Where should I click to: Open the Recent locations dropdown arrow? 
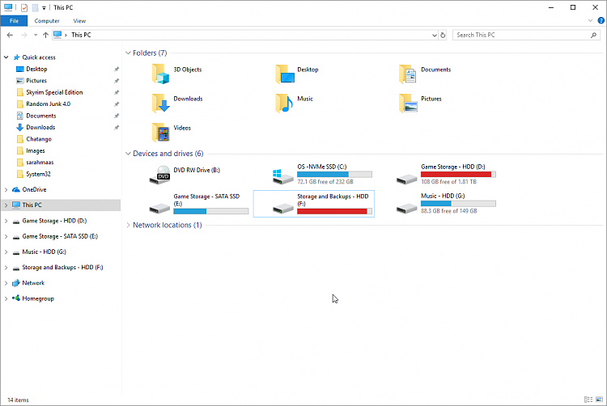36,35
